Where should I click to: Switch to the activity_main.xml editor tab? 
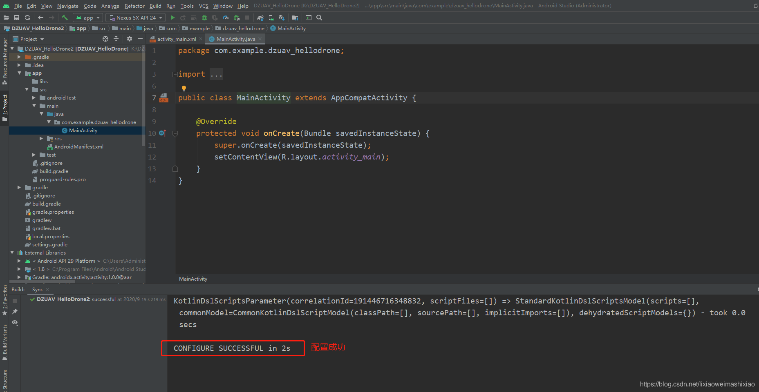(x=176, y=39)
